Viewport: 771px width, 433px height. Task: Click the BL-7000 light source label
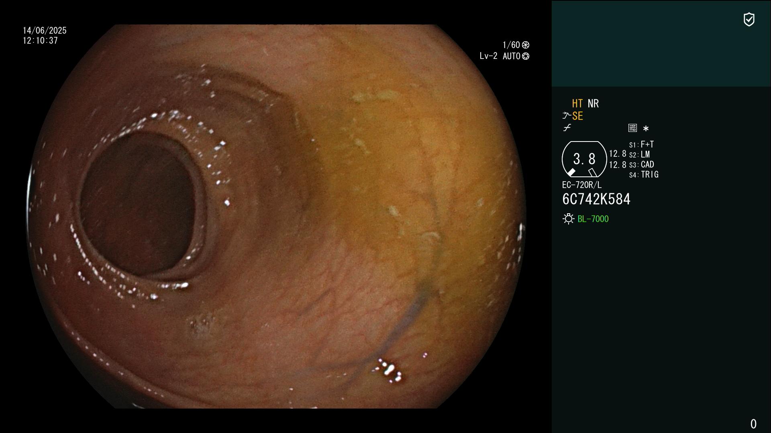coord(593,219)
